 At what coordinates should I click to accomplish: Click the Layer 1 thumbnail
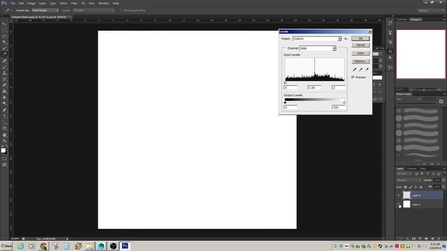pyautogui.click(x=406, y=204)
